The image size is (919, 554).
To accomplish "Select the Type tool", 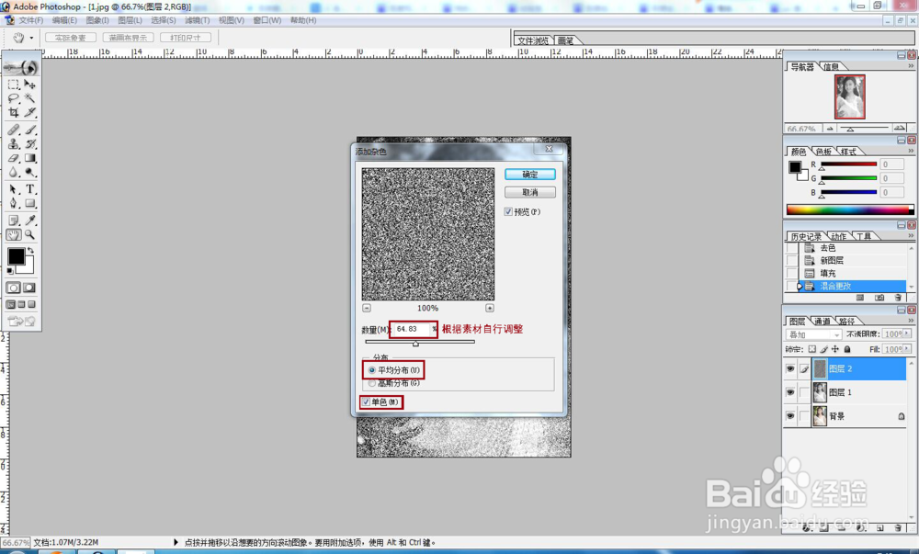I will tap(30, 189).
